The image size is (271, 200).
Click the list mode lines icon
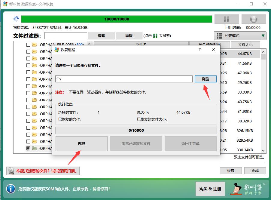[x=220, y=36]
